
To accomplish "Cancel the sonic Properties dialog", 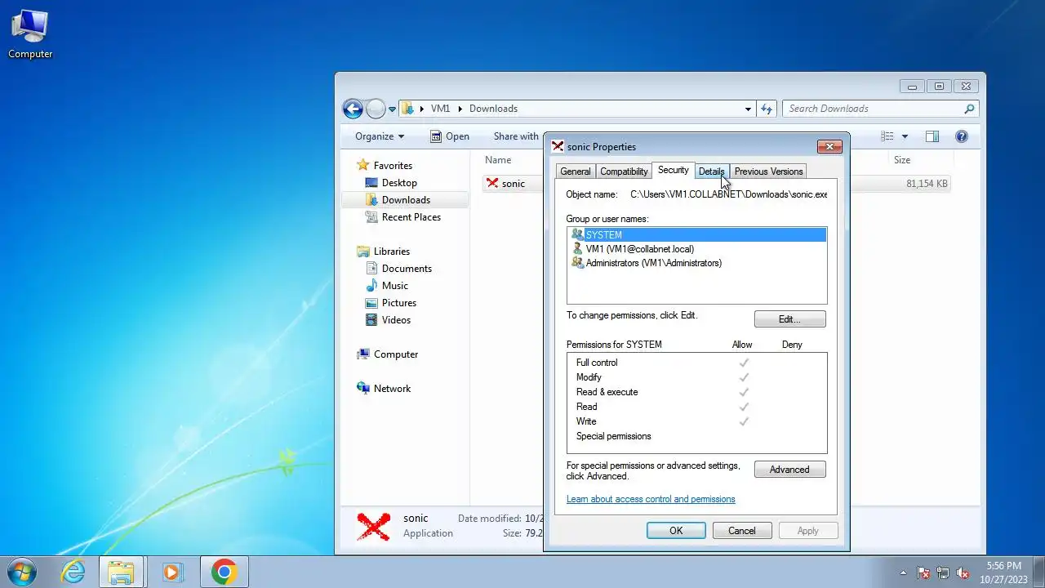I will pos(742,531).
